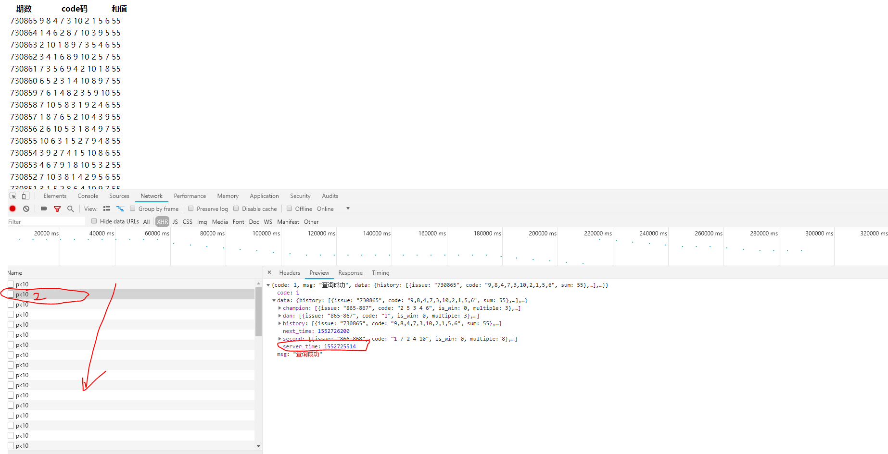Filter requests by CSS
Viewport: 888px width, 454px height.
tap(188, 222)
